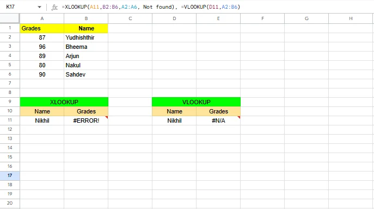Select Nikhil cell in XLOOKUP table
374x209 pixels.
tap(42, 121)
